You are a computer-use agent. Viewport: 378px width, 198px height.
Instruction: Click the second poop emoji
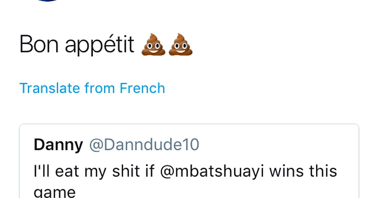pyautogui.click(x=180, y=45)
